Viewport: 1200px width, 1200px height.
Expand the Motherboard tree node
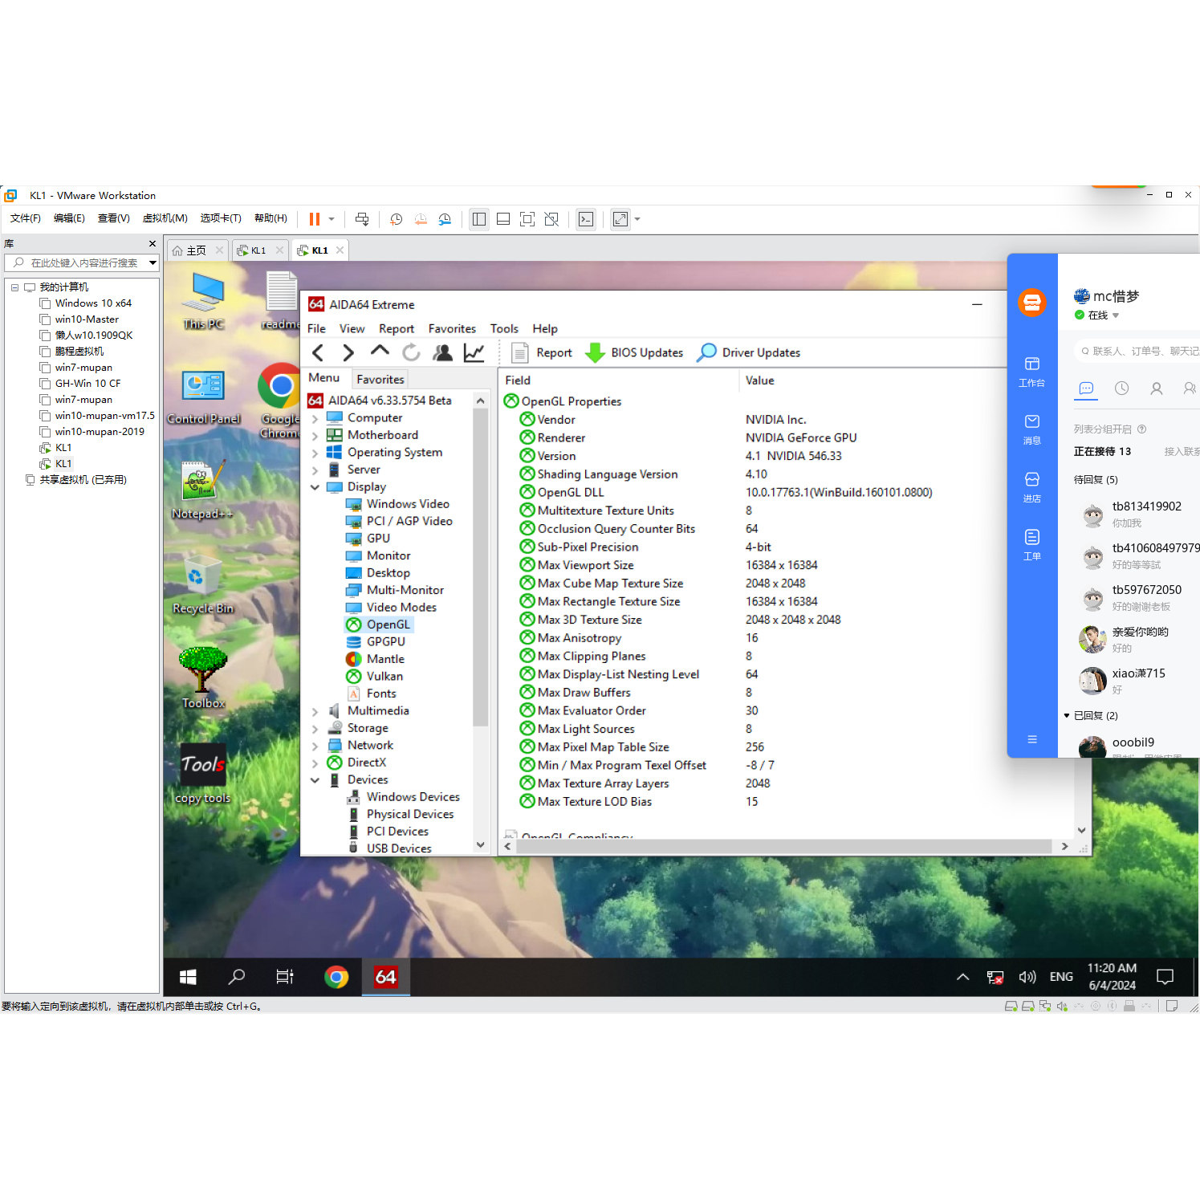tap(315, 436)
